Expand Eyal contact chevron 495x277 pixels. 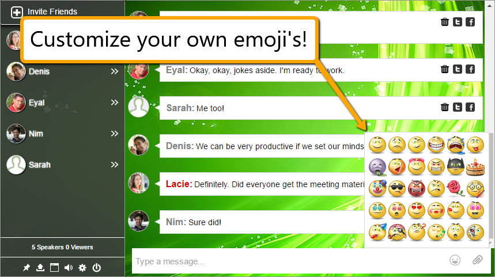click(115, 102)
